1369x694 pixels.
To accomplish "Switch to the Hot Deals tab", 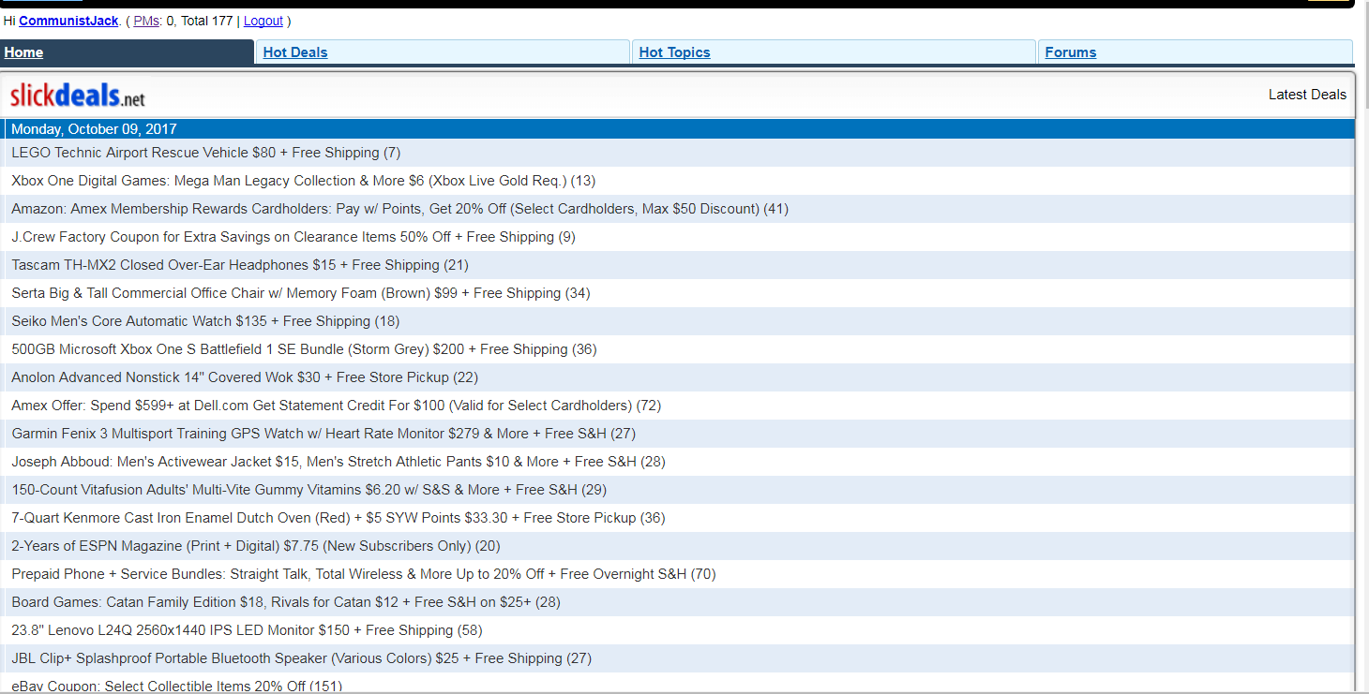I will (295, 52).
